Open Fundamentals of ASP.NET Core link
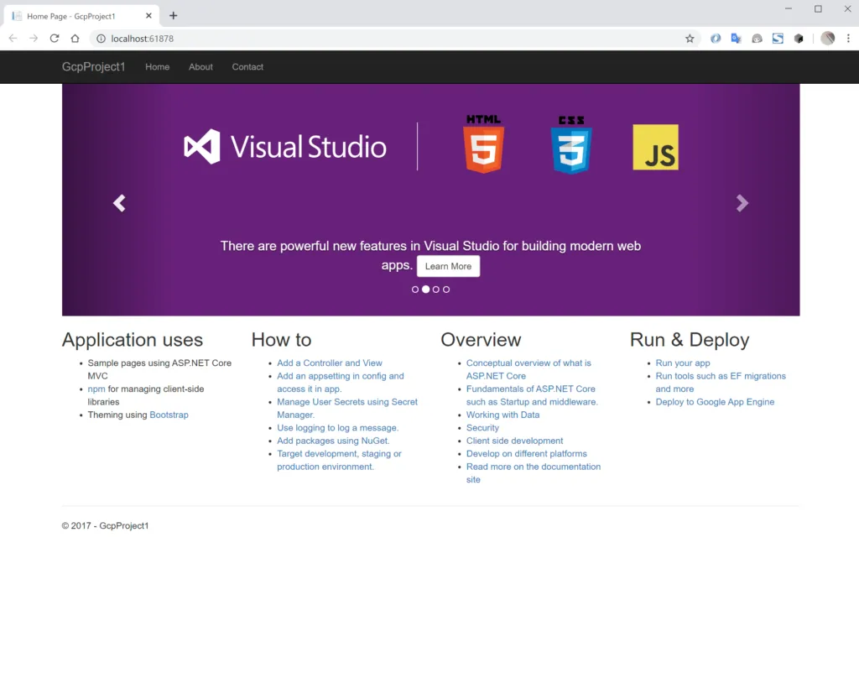 pyautogui.click(x=531, y=395)
